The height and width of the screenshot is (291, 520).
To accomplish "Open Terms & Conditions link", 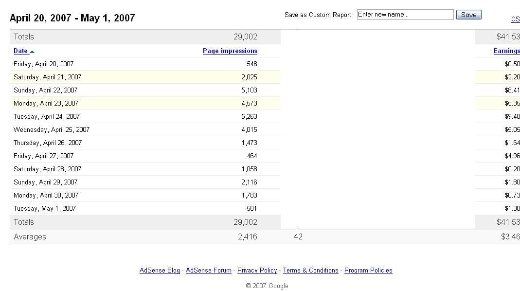I will (310, 270).
